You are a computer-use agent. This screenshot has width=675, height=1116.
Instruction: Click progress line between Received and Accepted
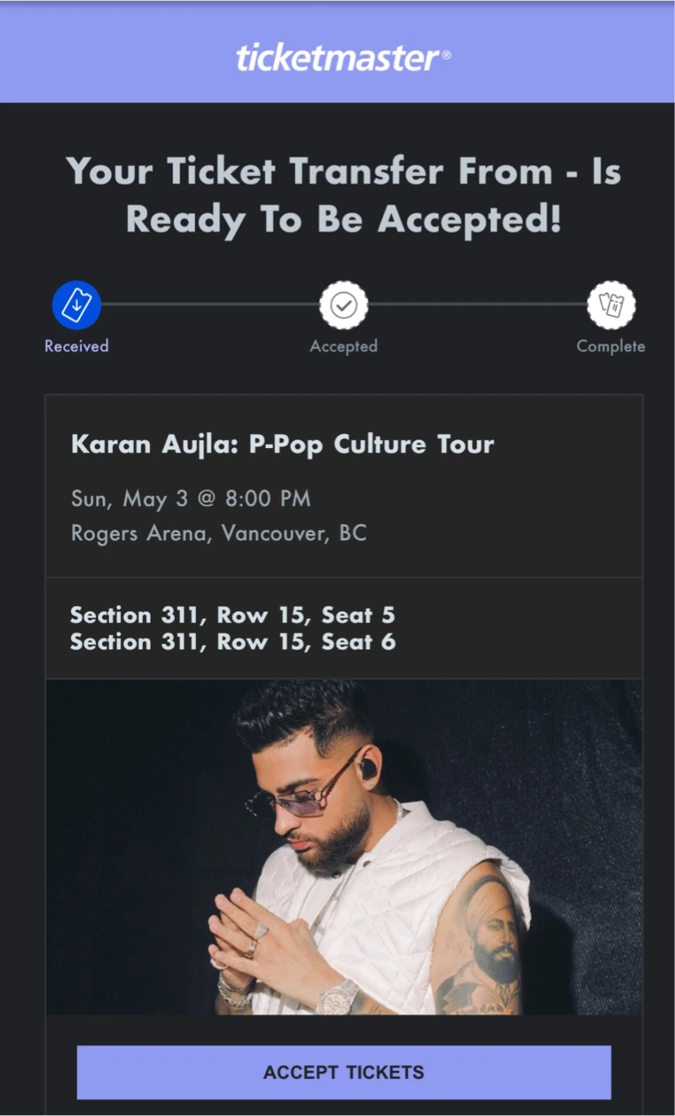click(x=209, y=305)
